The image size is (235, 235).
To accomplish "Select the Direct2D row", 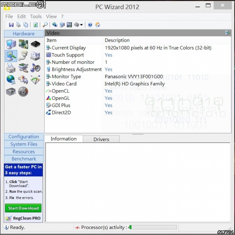I will (x=138, y=113).
